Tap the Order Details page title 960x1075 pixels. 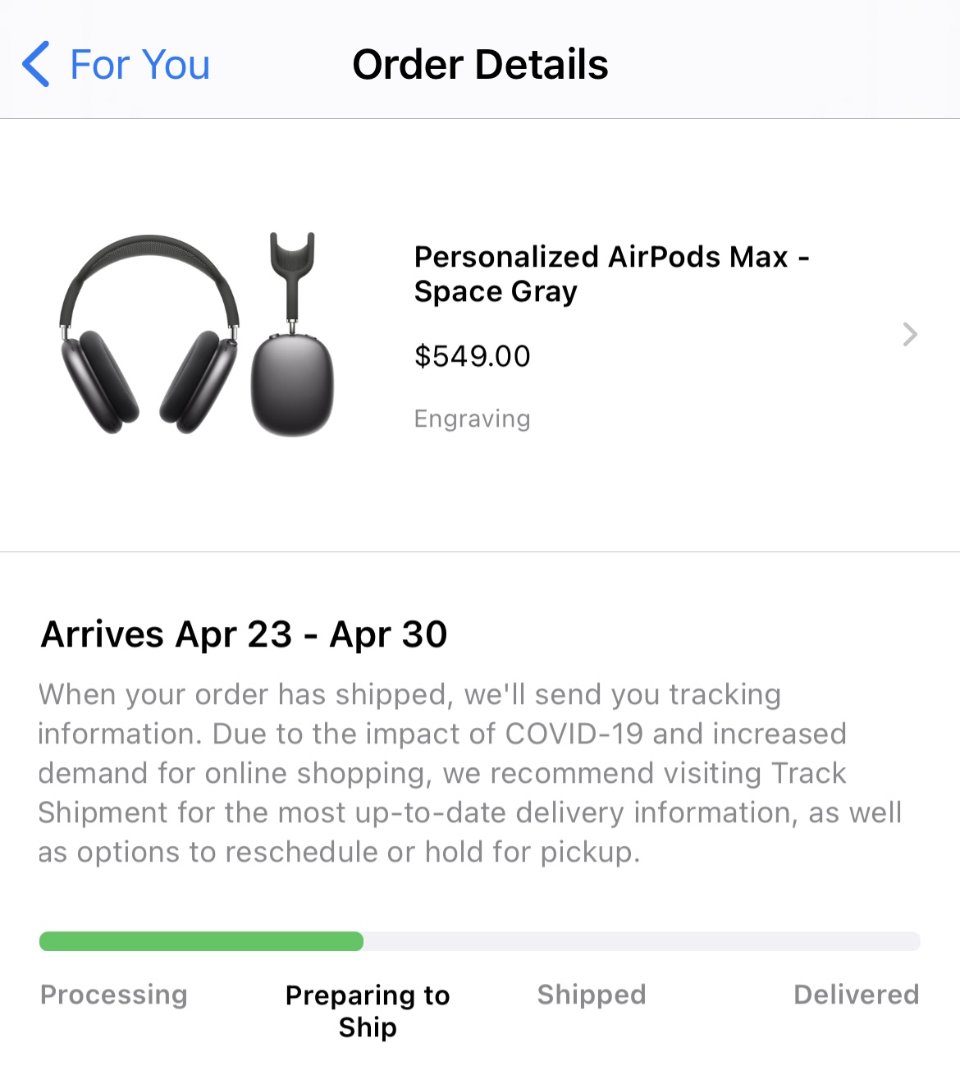[x=480, y=64]
